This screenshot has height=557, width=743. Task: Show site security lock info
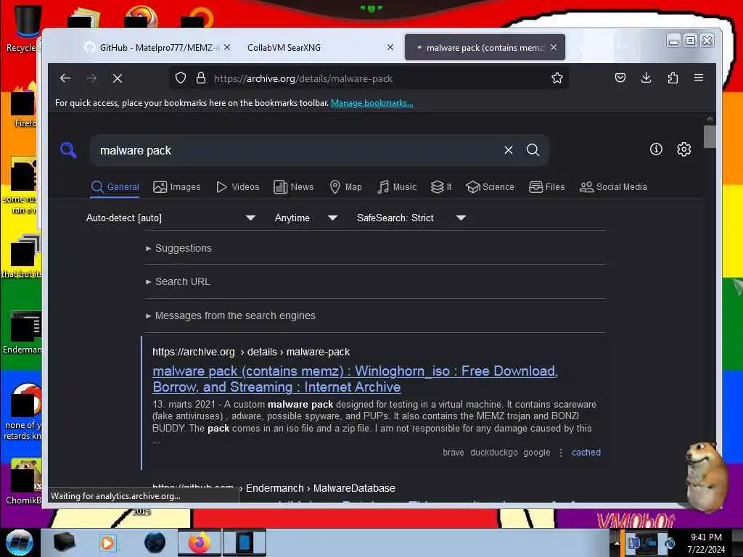pyautogui.click(x=201, y=78)
